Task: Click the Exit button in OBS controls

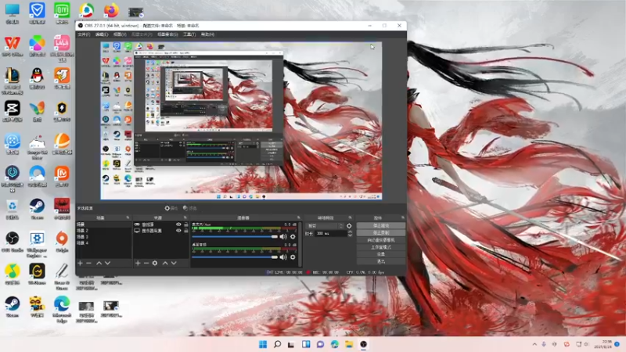Action: pos(381,261)
